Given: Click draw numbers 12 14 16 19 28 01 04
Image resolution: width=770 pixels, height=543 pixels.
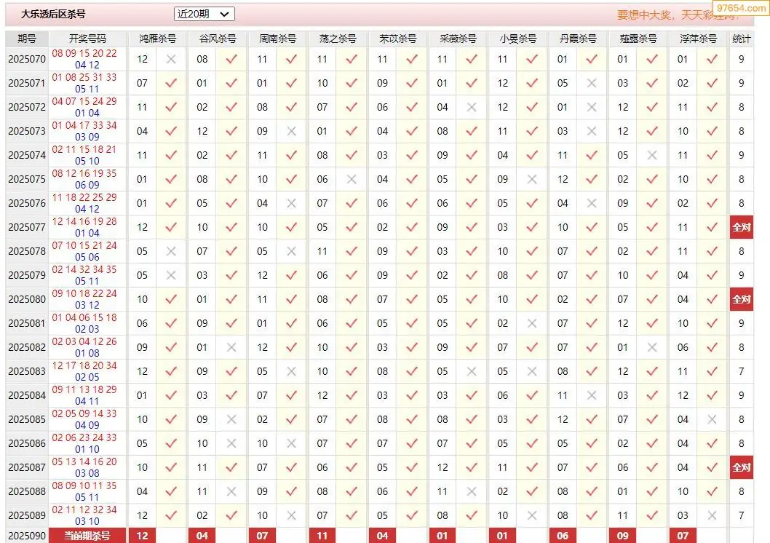Looking at the screenshot, I should [x=85, y=227].
